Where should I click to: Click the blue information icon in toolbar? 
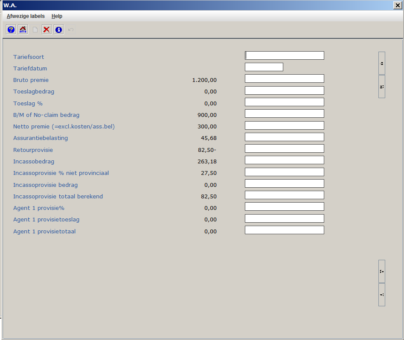(59, 30)
